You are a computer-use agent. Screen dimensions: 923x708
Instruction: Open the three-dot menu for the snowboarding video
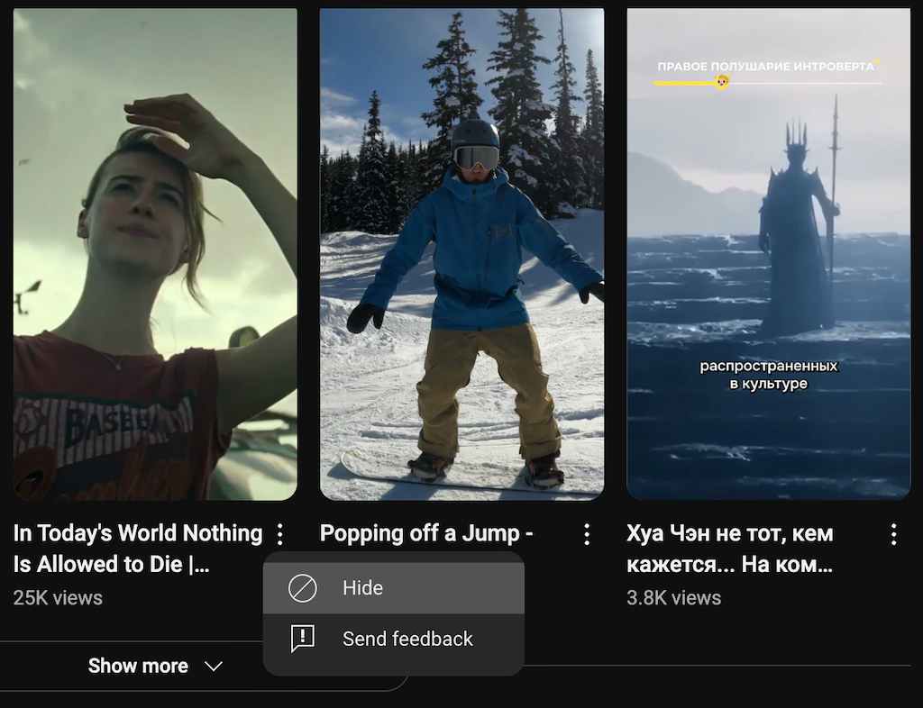(587, 533)
